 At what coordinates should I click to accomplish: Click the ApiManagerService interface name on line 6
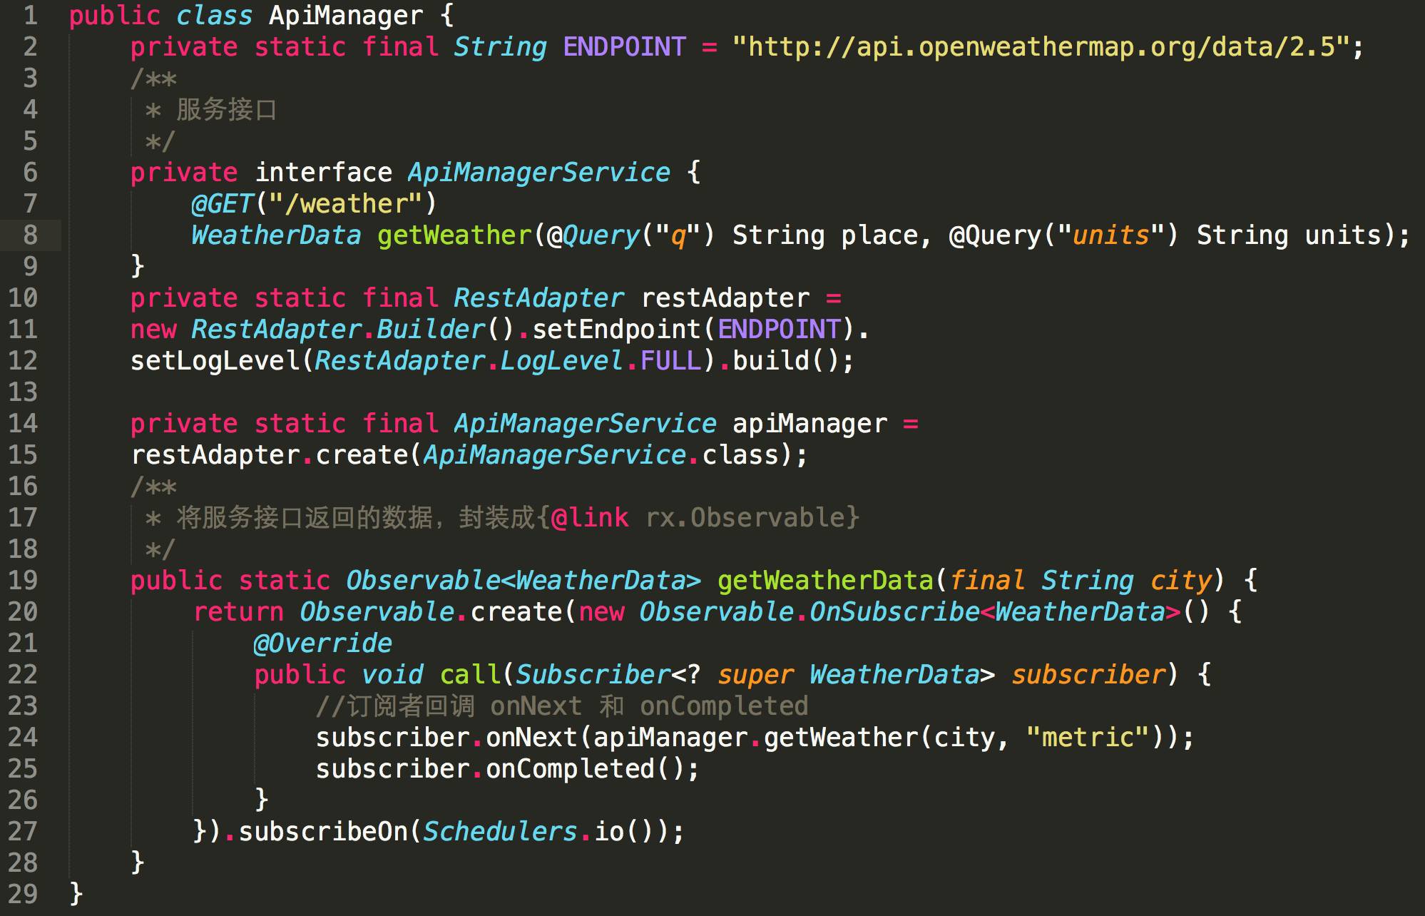(539, 173)
